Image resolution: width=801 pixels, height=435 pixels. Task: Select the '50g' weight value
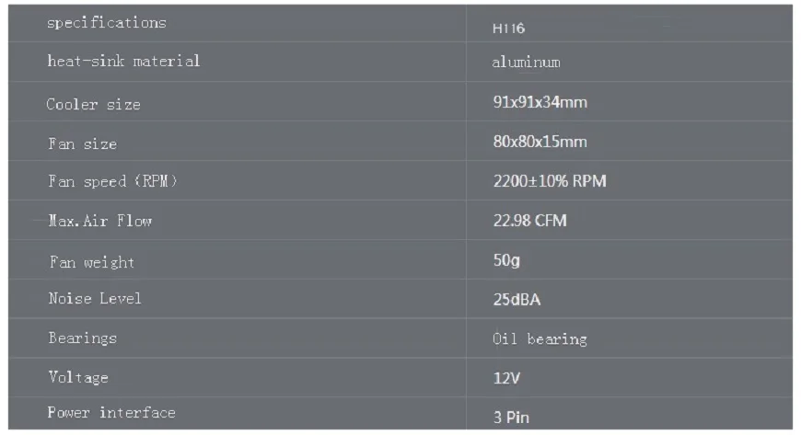[506, 260]
